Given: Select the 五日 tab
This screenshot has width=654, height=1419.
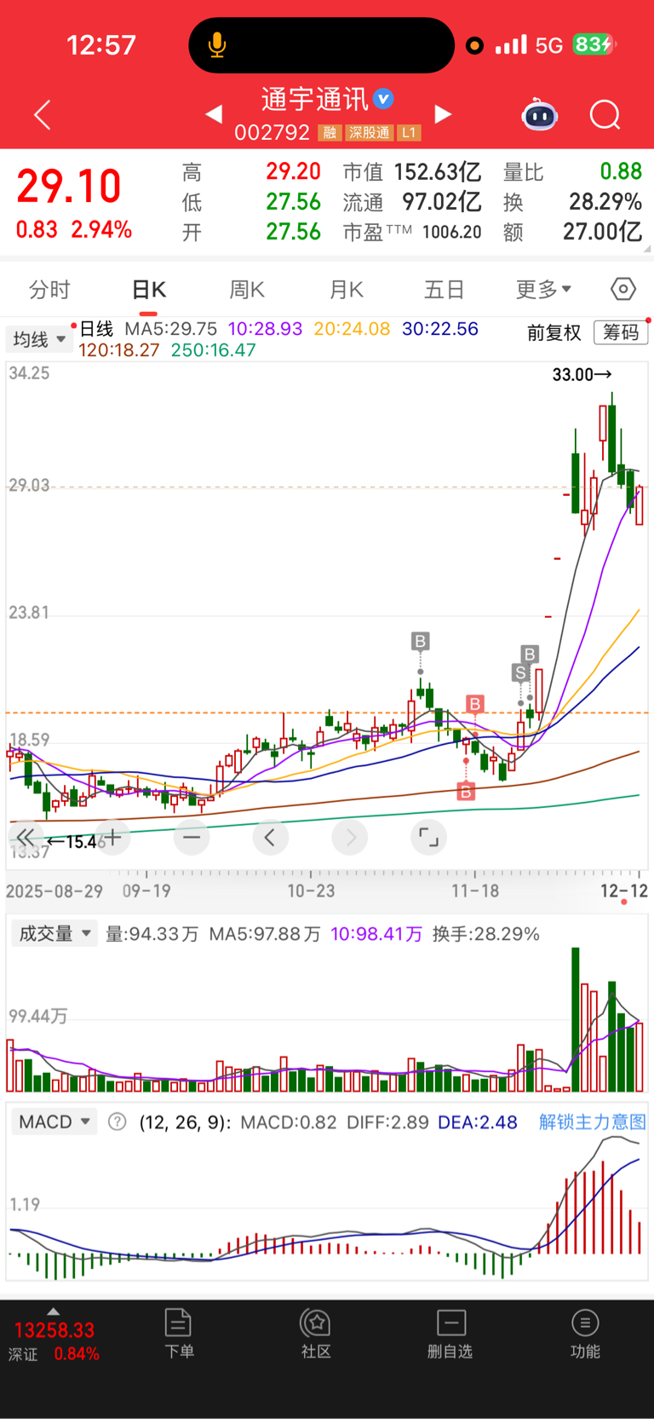Looking at the screenshot, I should (445, 290).
